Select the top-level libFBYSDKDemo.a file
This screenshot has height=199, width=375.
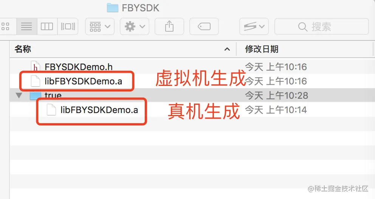[83, 81]
